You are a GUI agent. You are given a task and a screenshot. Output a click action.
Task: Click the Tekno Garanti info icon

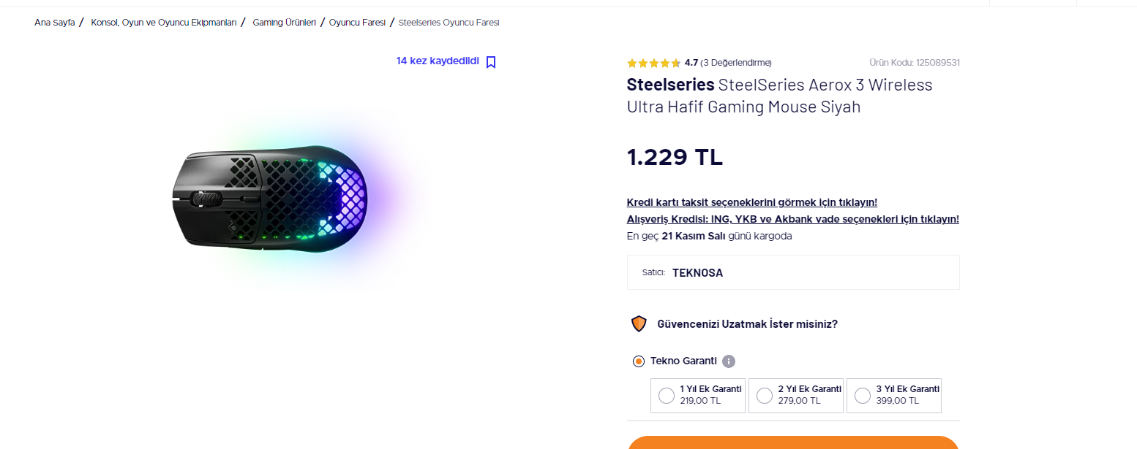click(x=728, y=361)
